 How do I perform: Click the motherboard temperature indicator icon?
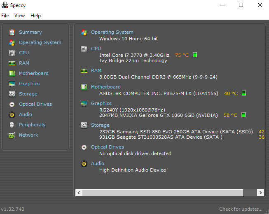(x=244, y=93)
